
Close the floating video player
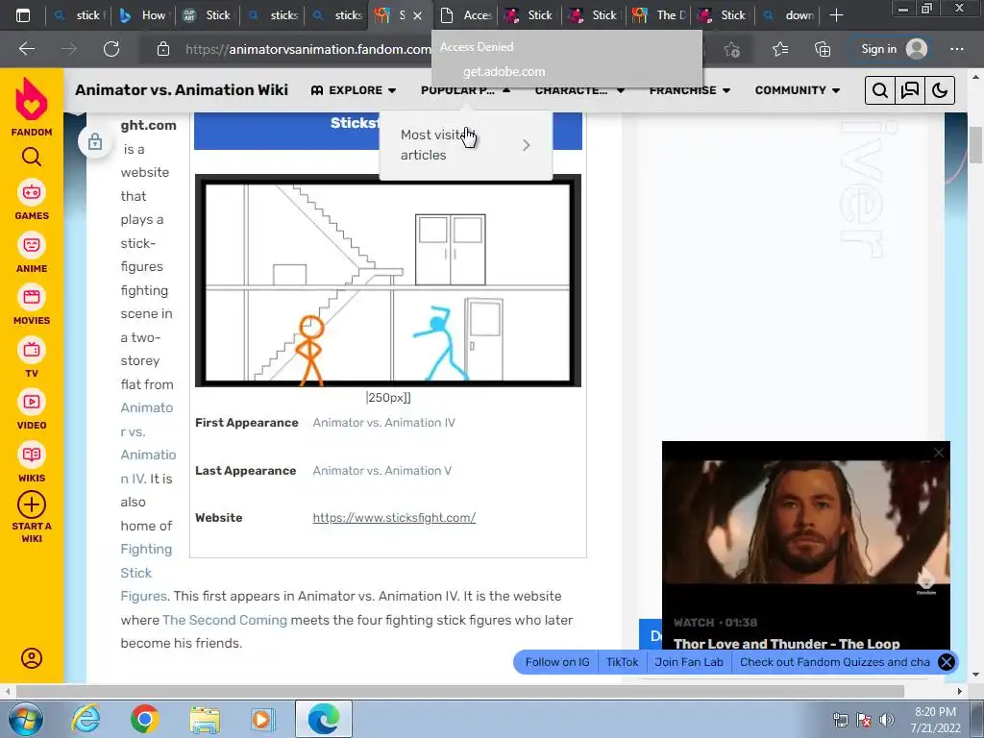click(x=939, y=453)
